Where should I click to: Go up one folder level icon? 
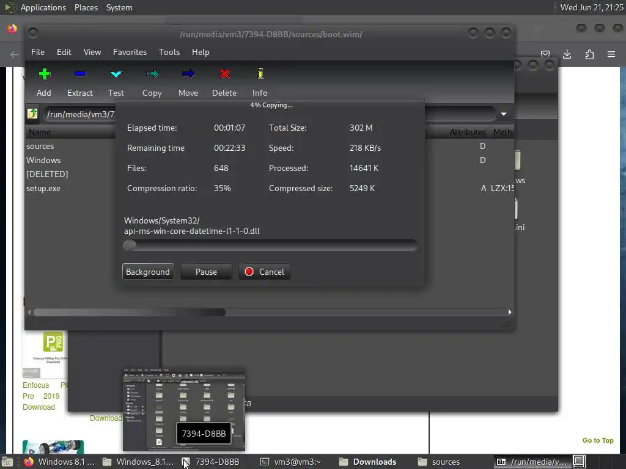click(32, 114)
